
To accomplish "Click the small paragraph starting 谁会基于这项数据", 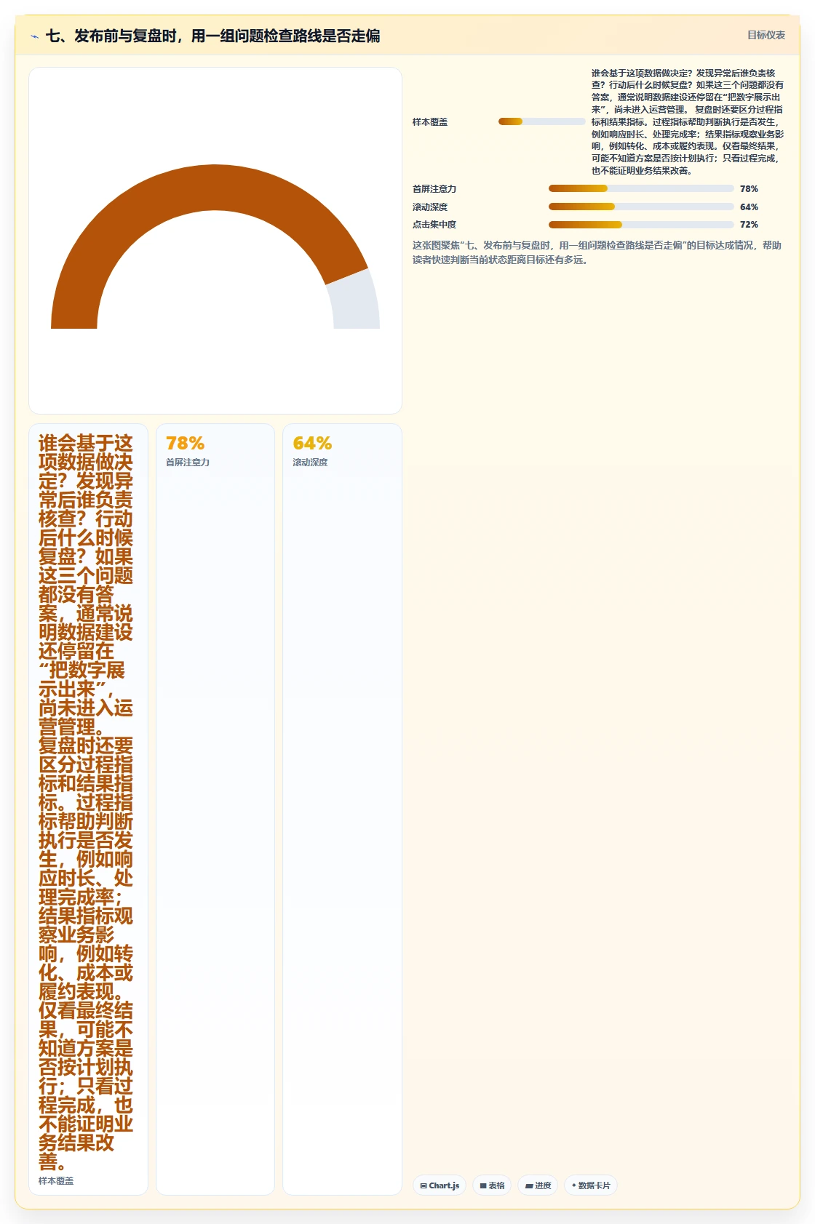I will point(688,121).
